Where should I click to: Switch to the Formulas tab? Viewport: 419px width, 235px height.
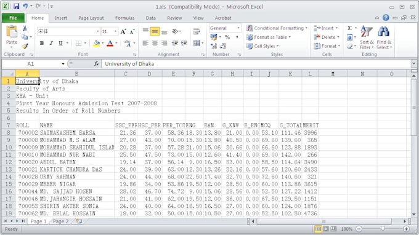pos(125,18)
